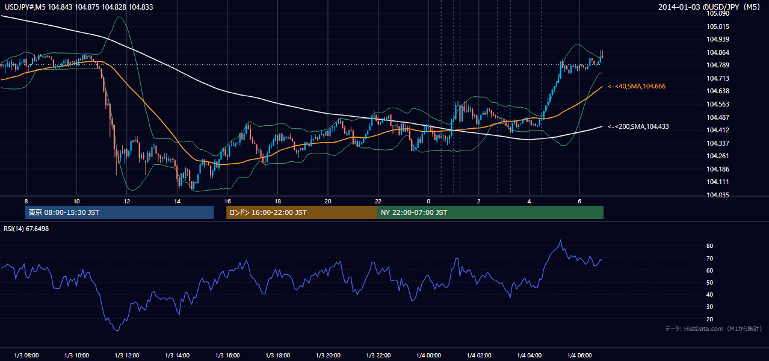Click hour tick 16 under the price chart
Image resolution: width=769 pixels, height=361 pixels.
227,200
